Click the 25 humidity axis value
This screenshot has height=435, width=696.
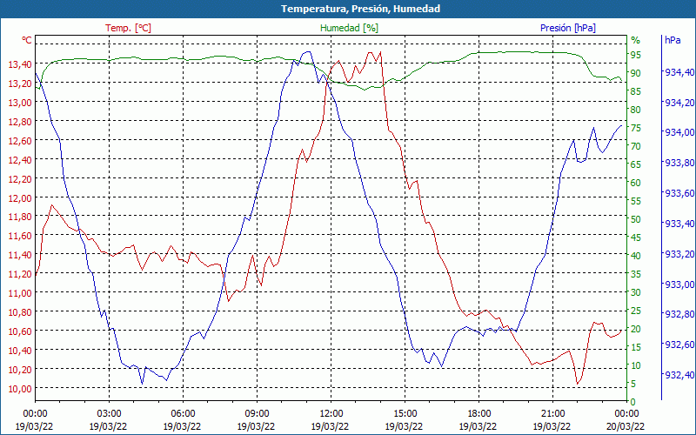636,311
